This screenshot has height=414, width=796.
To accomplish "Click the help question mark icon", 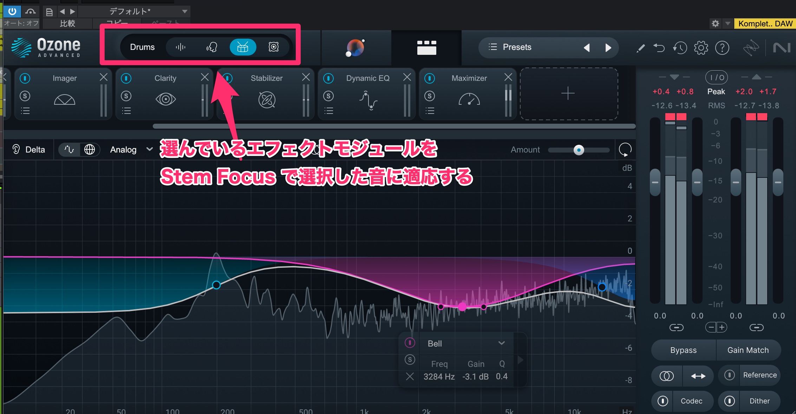I will coord(722,47).
